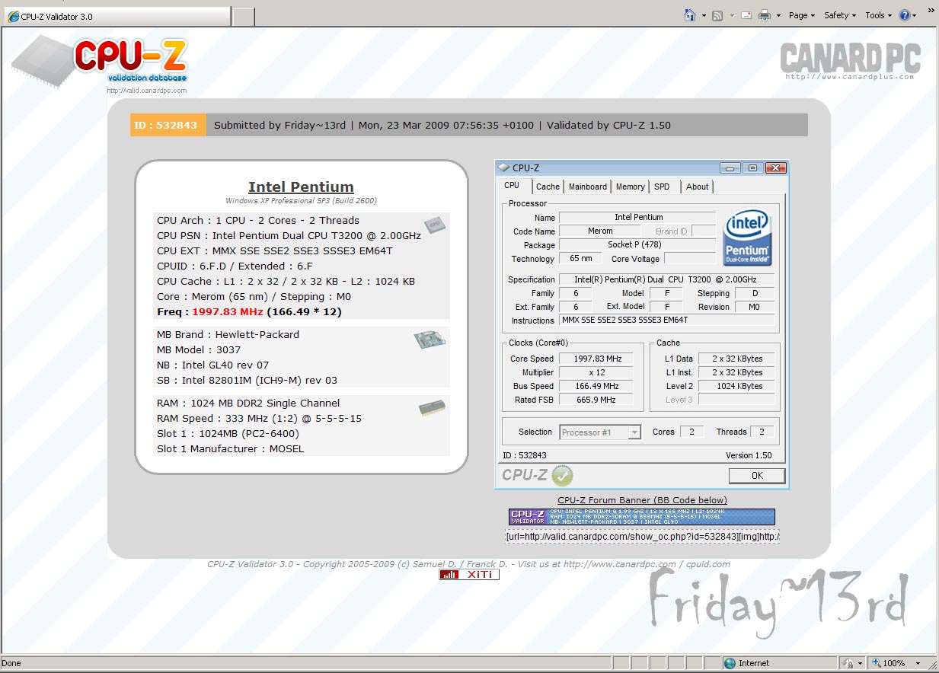Click the Name field showing Intel Pentium

[x=637, y=217]
